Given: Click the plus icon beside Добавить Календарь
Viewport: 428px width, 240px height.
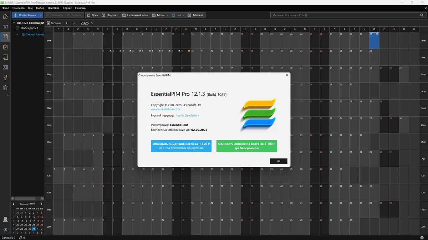Looking at the screenshot, I should [x=17, y=34].
